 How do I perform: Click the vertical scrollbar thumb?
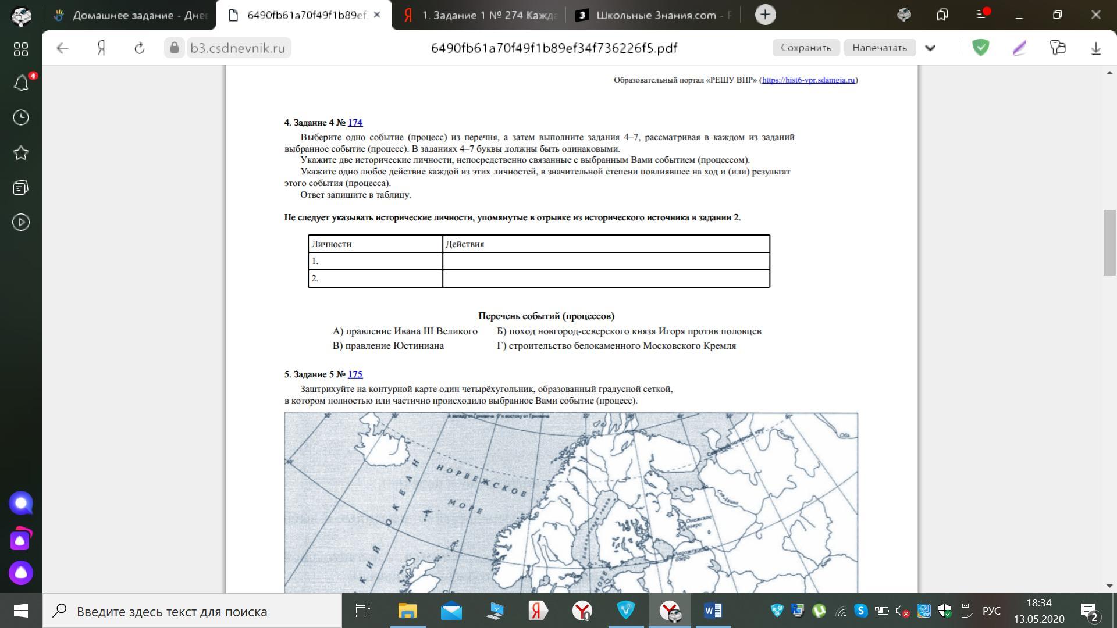click(x=1109, y=242)
